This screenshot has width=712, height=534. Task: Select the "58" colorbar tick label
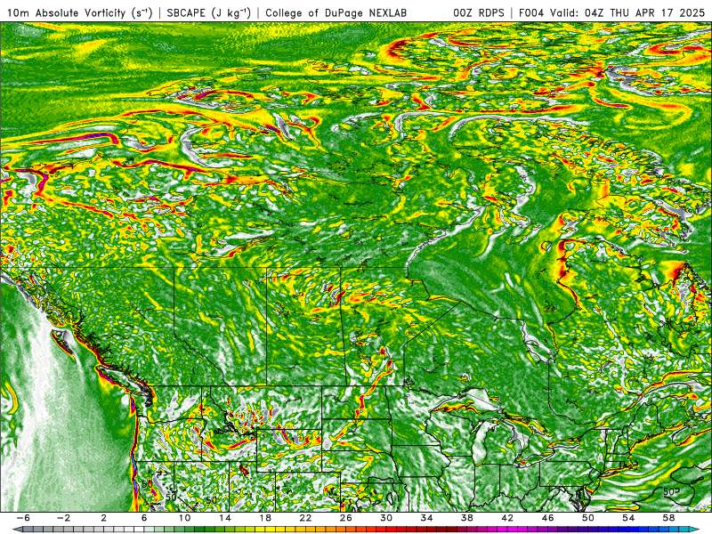click(x=668, y=518)
